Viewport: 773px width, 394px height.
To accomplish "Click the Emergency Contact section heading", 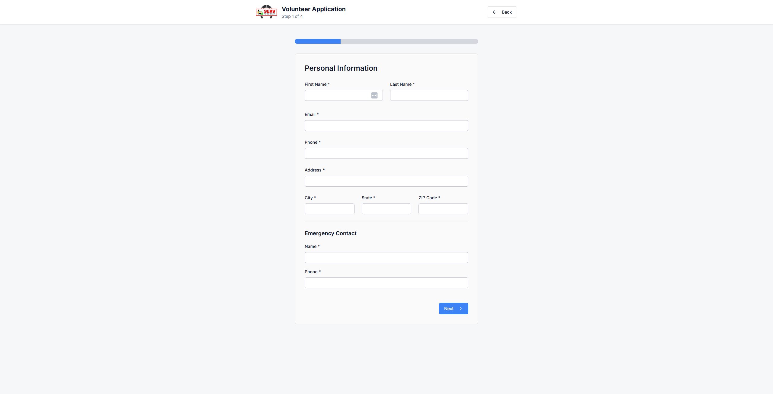I will tap(330, 233).
